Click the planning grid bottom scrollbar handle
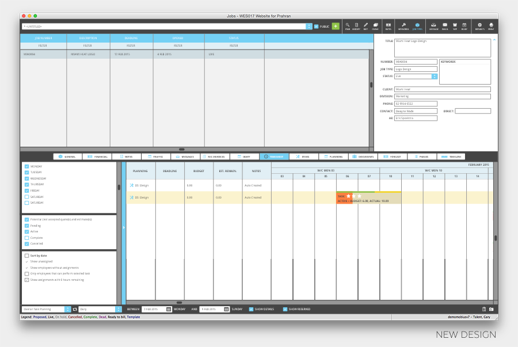The height and width of the screenshot is (347, 518). point(179,303)
